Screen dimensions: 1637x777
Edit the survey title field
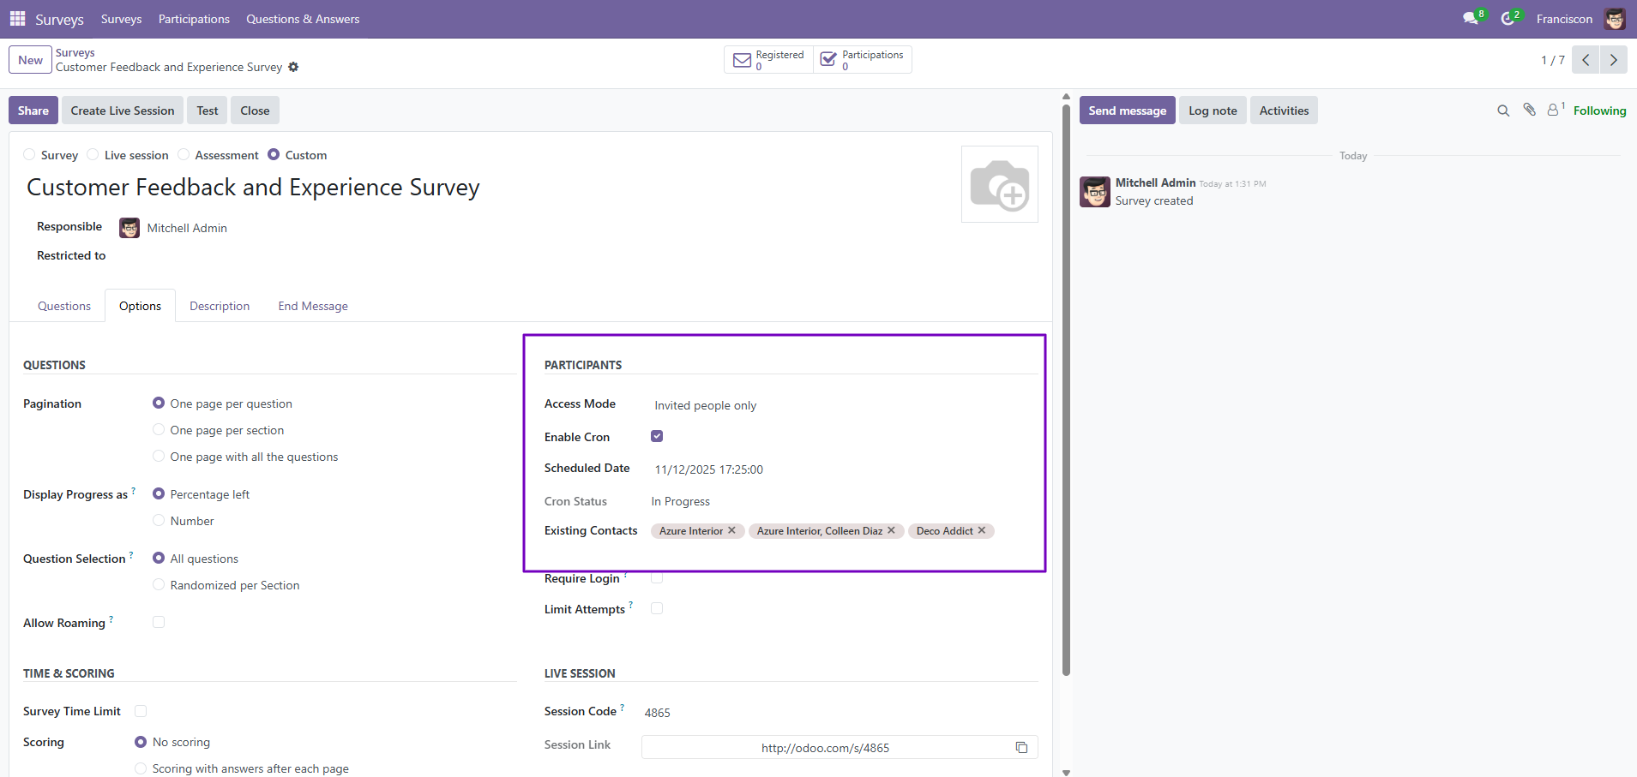point(253,187)
